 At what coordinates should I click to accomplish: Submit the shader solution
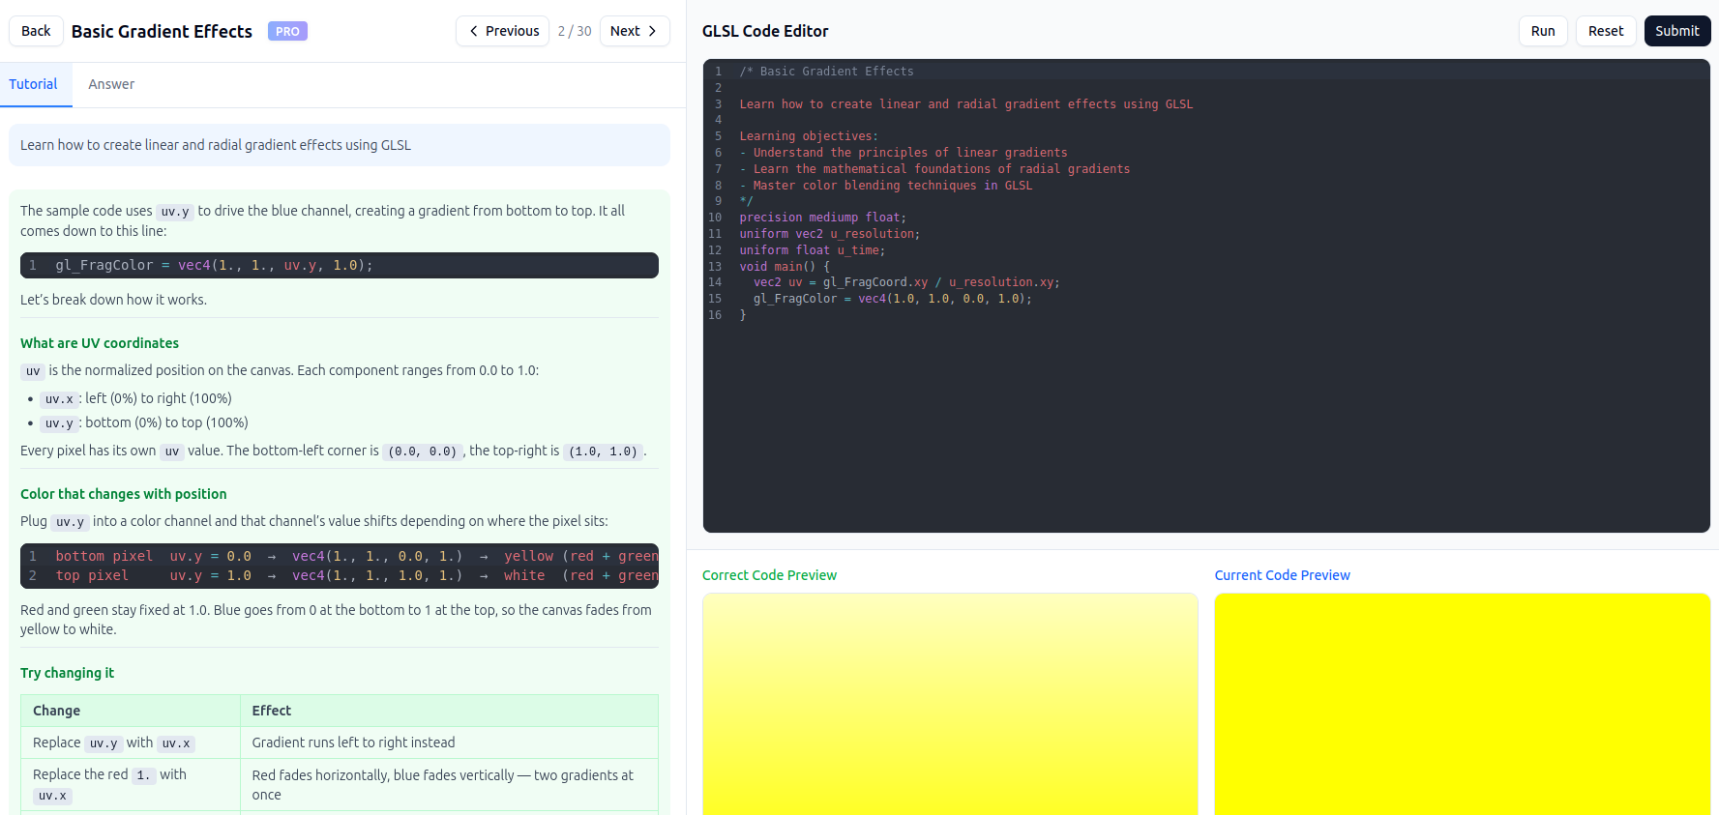coord(1676,31)
